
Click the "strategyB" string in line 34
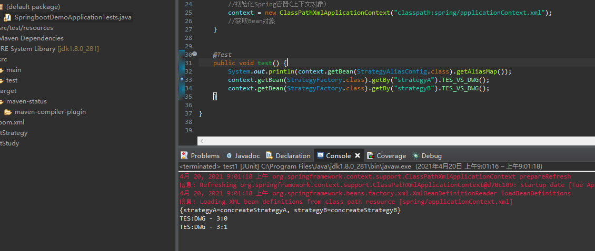click(x=414, y=88)
